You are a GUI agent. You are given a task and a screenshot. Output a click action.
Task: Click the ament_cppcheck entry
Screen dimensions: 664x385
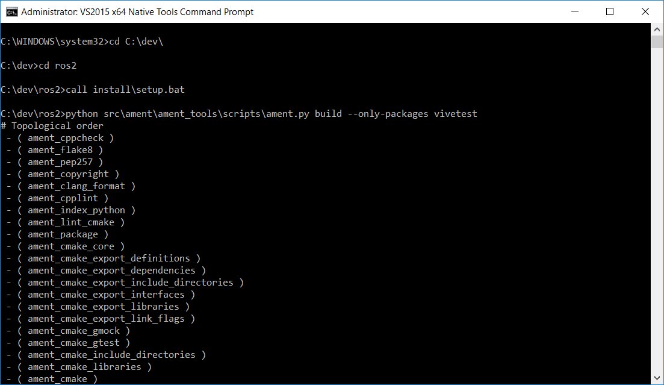[x=66, y=138]
